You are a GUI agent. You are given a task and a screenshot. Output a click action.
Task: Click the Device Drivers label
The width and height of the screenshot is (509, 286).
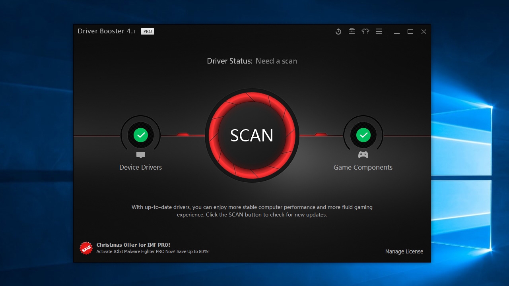(140, 167)
